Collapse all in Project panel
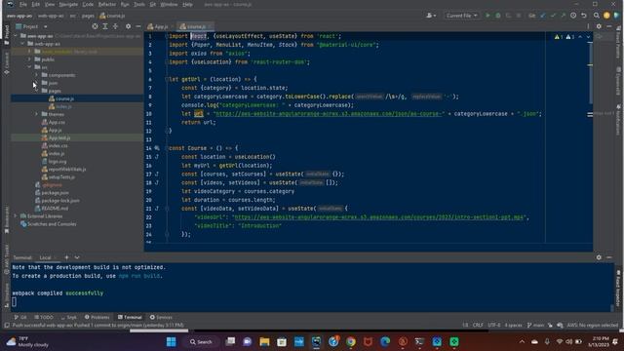Image resolution: width=624 pixels, height=351 pixels. pyautogui.click(x=115, y=26)
